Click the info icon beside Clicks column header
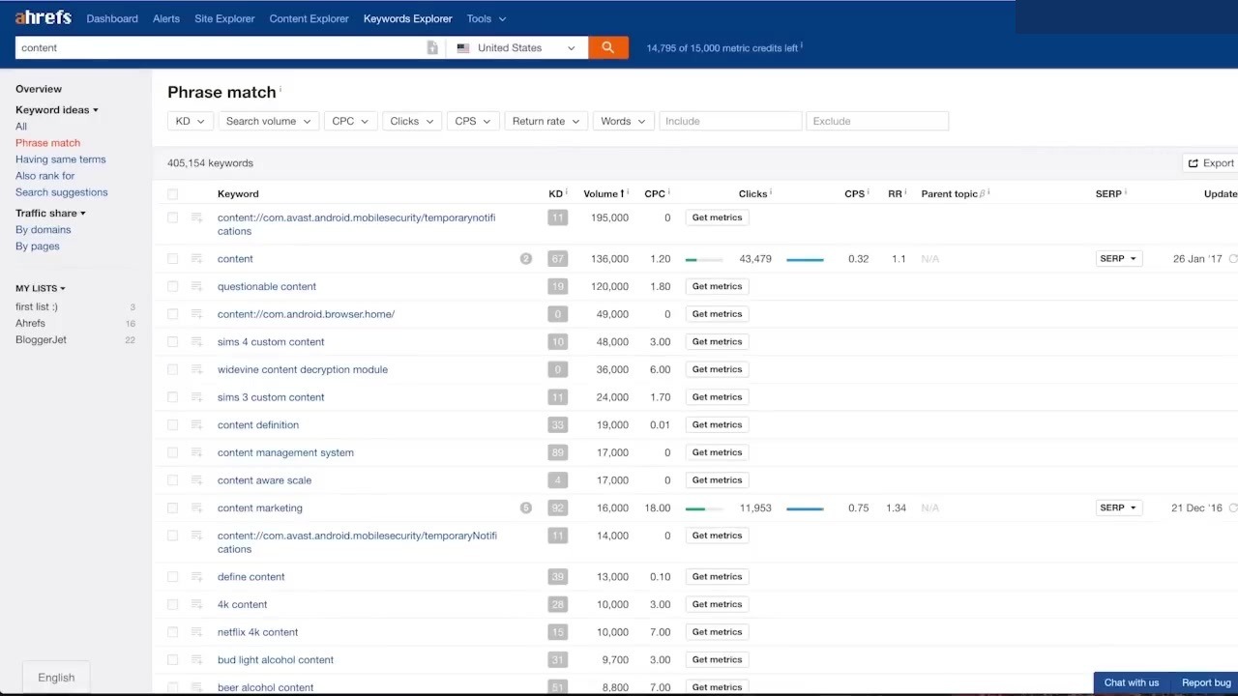Viewport: 1238px width, 696px height. coord(772,192)
